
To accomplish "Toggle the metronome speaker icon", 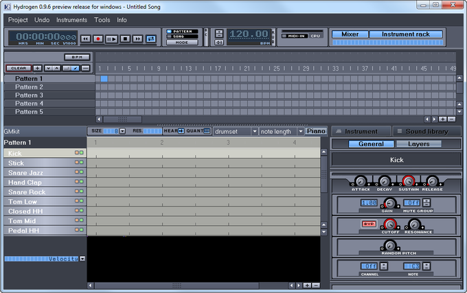I will pos(219,43).
